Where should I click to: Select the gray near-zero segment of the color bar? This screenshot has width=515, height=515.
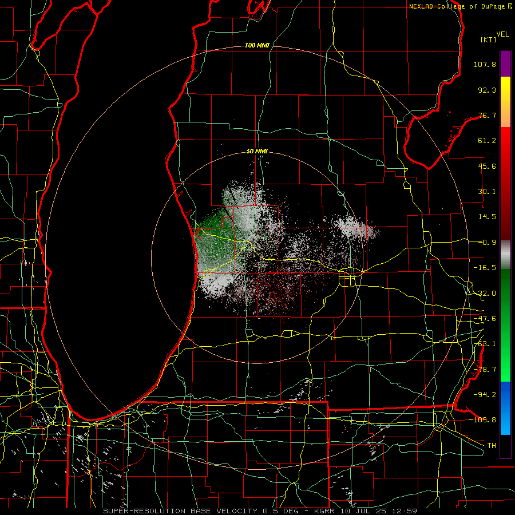coord(505,255)
